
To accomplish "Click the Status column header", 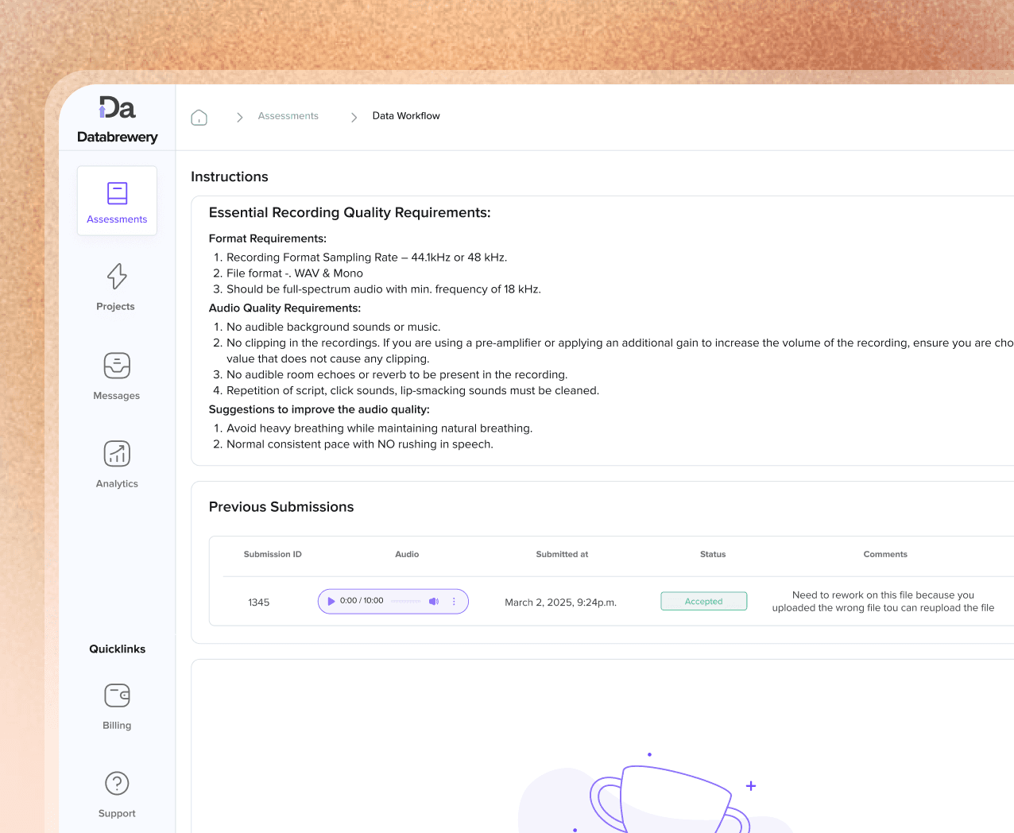I will [713, 555].
